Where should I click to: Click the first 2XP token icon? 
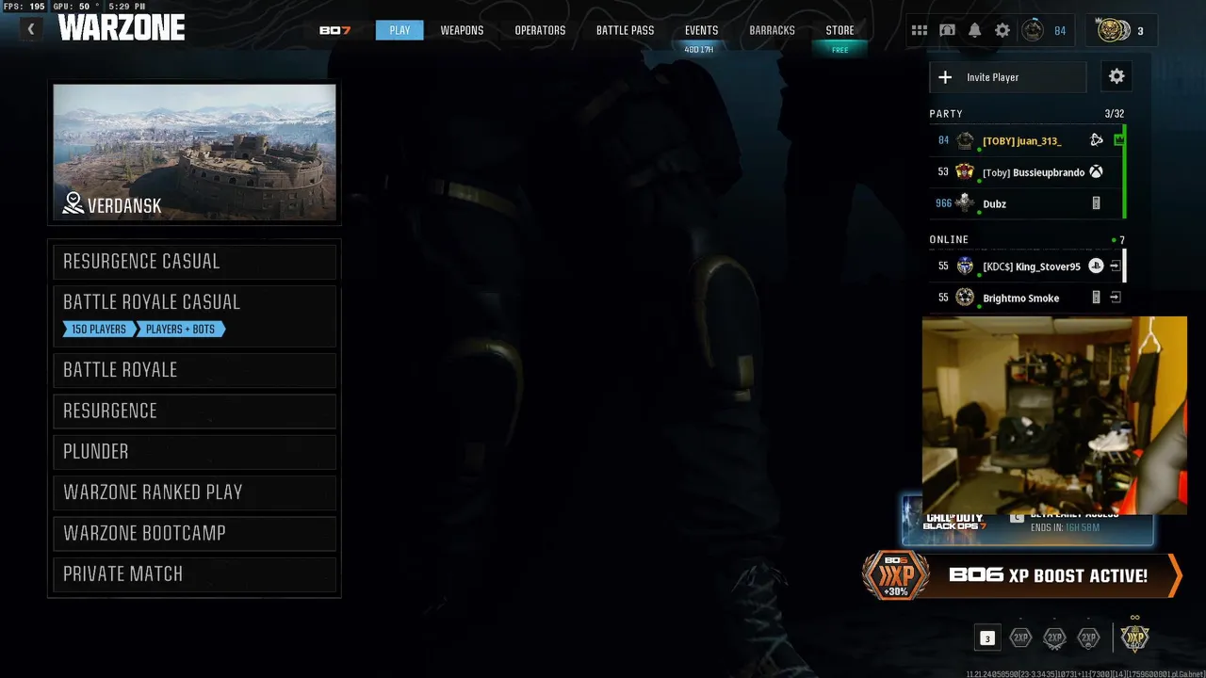tap(1020, 638)
